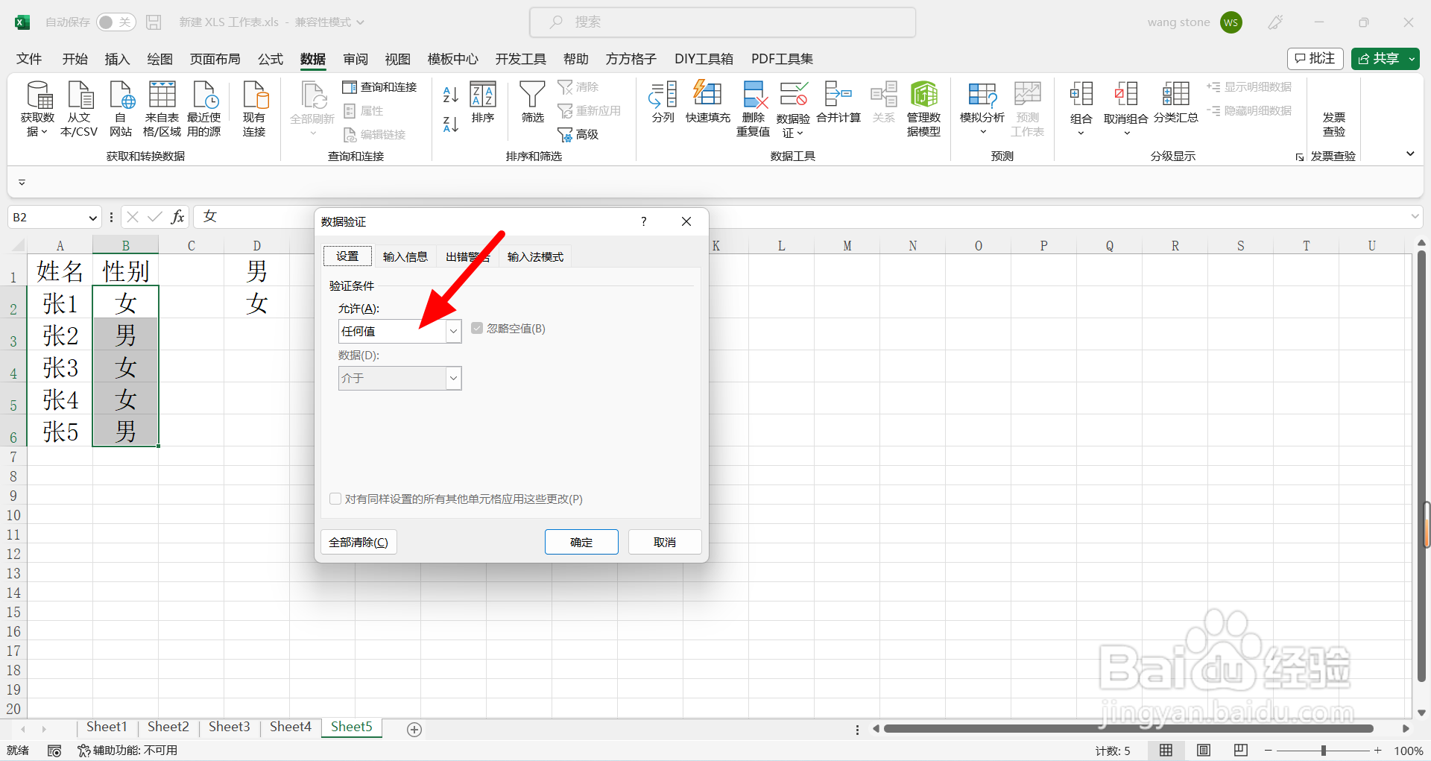
Task: Open Share (共享) button dropdown arrow
Action: [1412, 59]
